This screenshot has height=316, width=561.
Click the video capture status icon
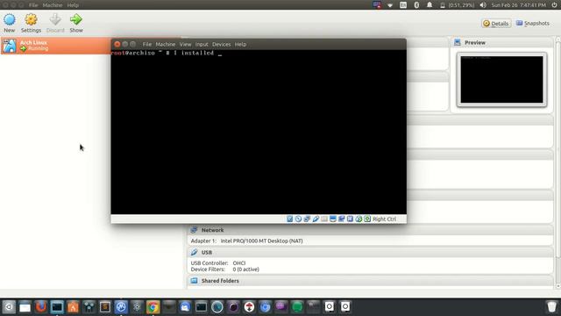(x=341, y=219)
